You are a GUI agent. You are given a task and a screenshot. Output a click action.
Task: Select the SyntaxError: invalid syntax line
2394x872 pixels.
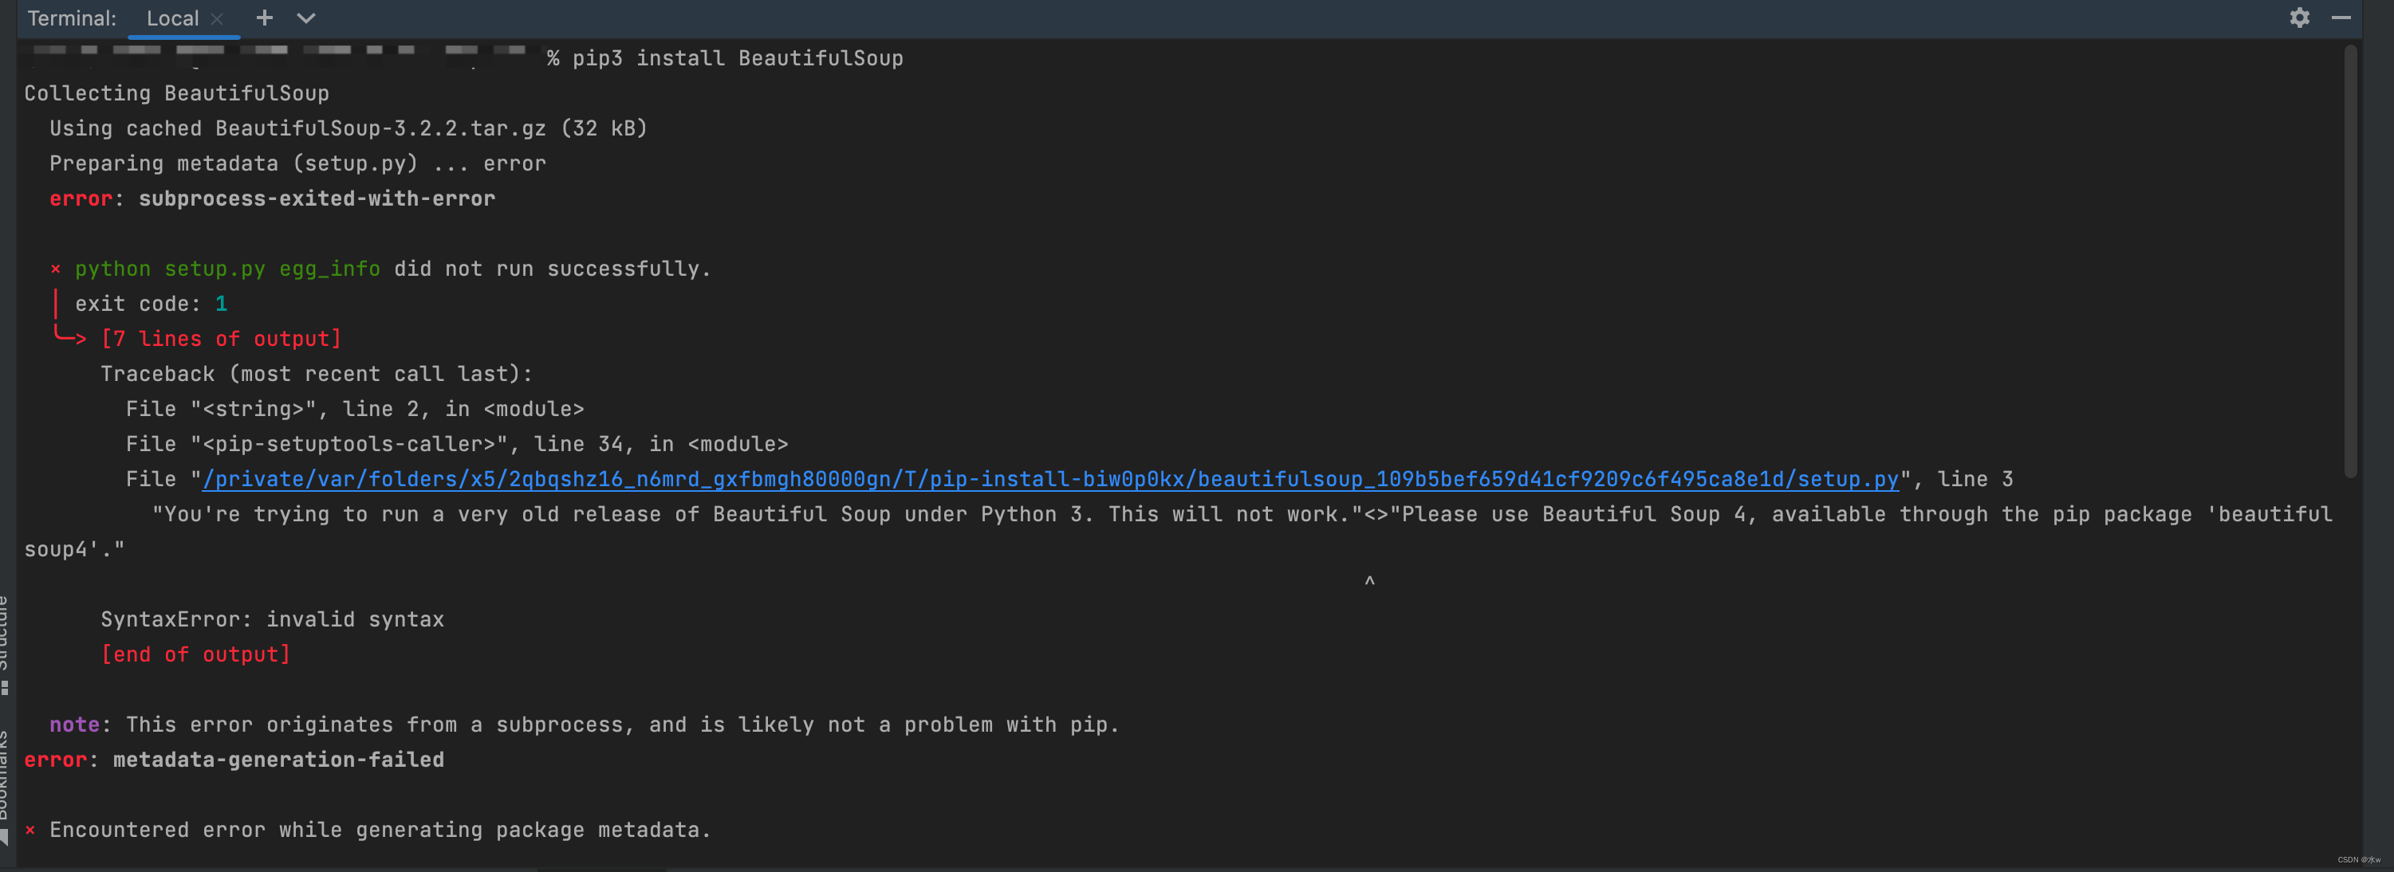pos(272,619)
